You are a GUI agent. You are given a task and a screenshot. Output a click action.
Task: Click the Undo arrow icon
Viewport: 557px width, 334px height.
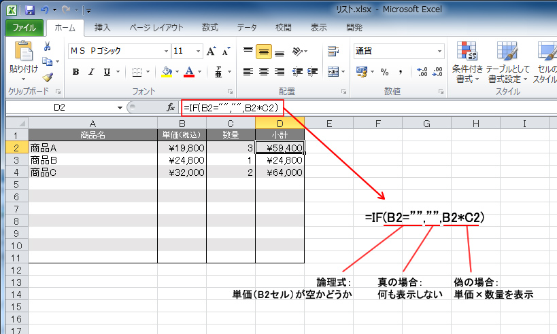click(44, 10)
